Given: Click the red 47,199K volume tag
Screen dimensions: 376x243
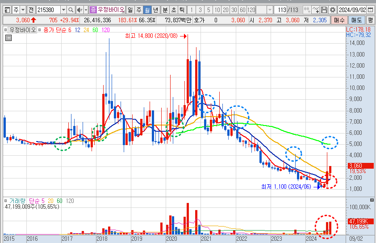Looking at the screenshot, I should [361, 221].
